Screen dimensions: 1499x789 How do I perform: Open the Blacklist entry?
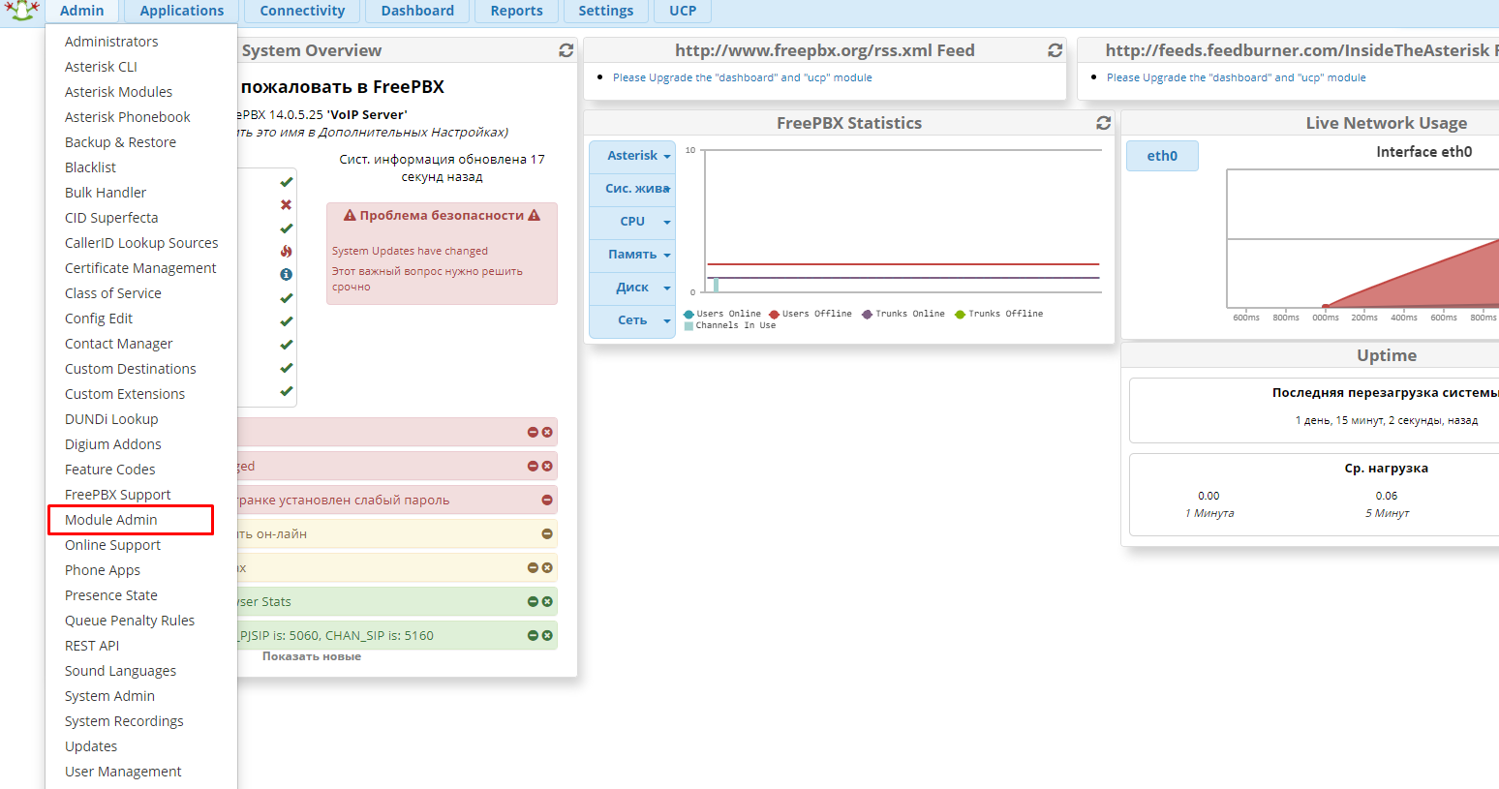[x=90, y=167]
